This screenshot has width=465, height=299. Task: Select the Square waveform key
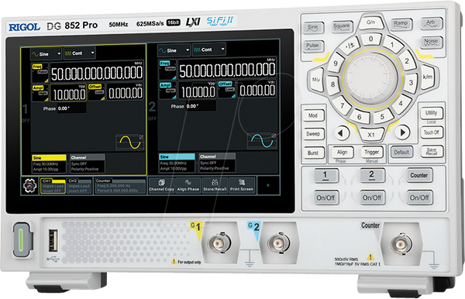pos(342,26)
